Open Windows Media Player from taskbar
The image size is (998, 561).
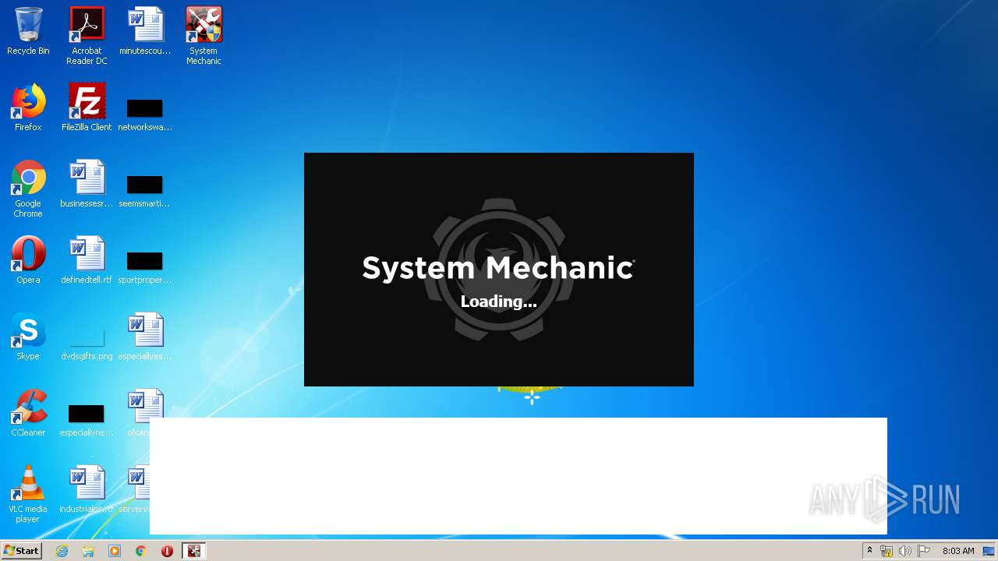tap(115, 551)
